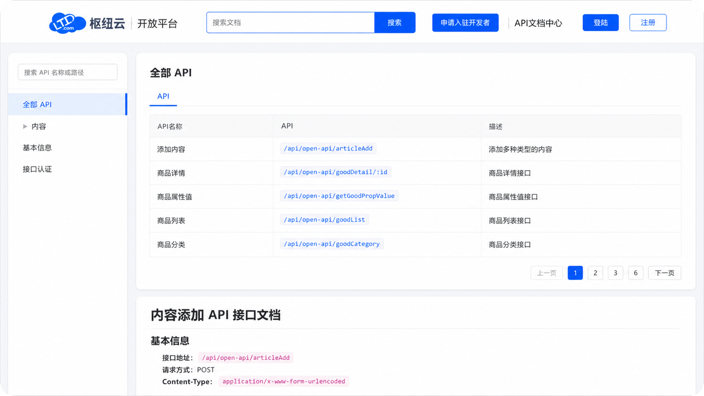Expand the 内容 tree arrow
704x396 pixels.
click(x=25, y=126)
